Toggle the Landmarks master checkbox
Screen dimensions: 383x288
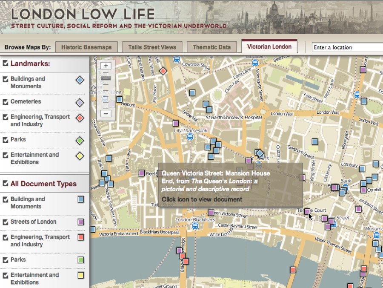coord(6,63)
